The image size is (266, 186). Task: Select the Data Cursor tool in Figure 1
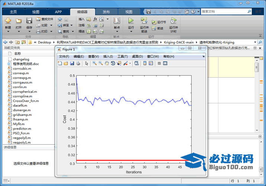click(x=119, y=63)
